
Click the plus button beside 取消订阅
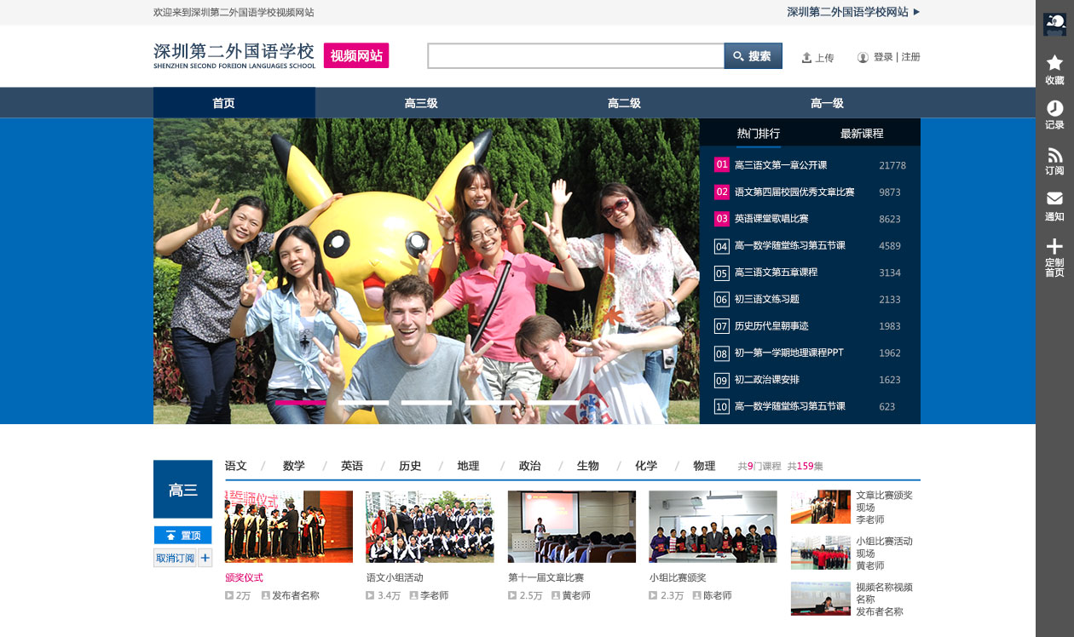pos(205,559)
